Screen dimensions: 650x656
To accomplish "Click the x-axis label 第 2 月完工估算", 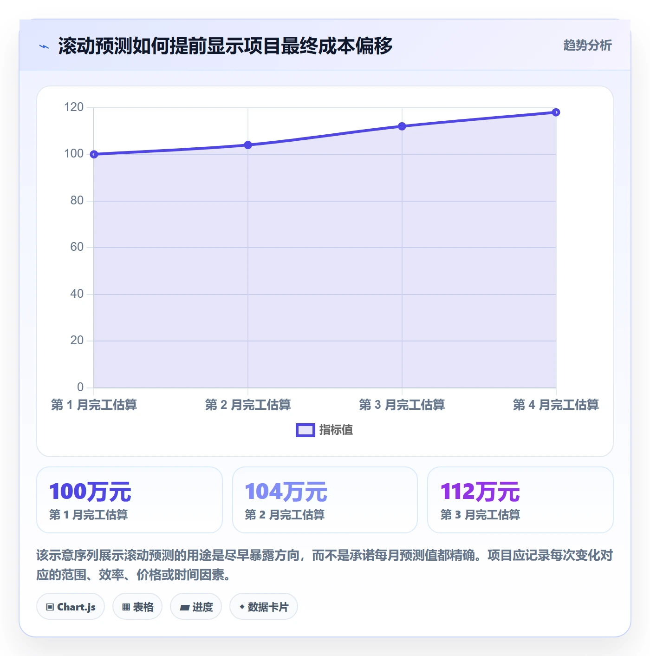I will (x=248, y=405).
